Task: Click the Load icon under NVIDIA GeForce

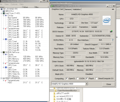Action: [x=6, y=67]
